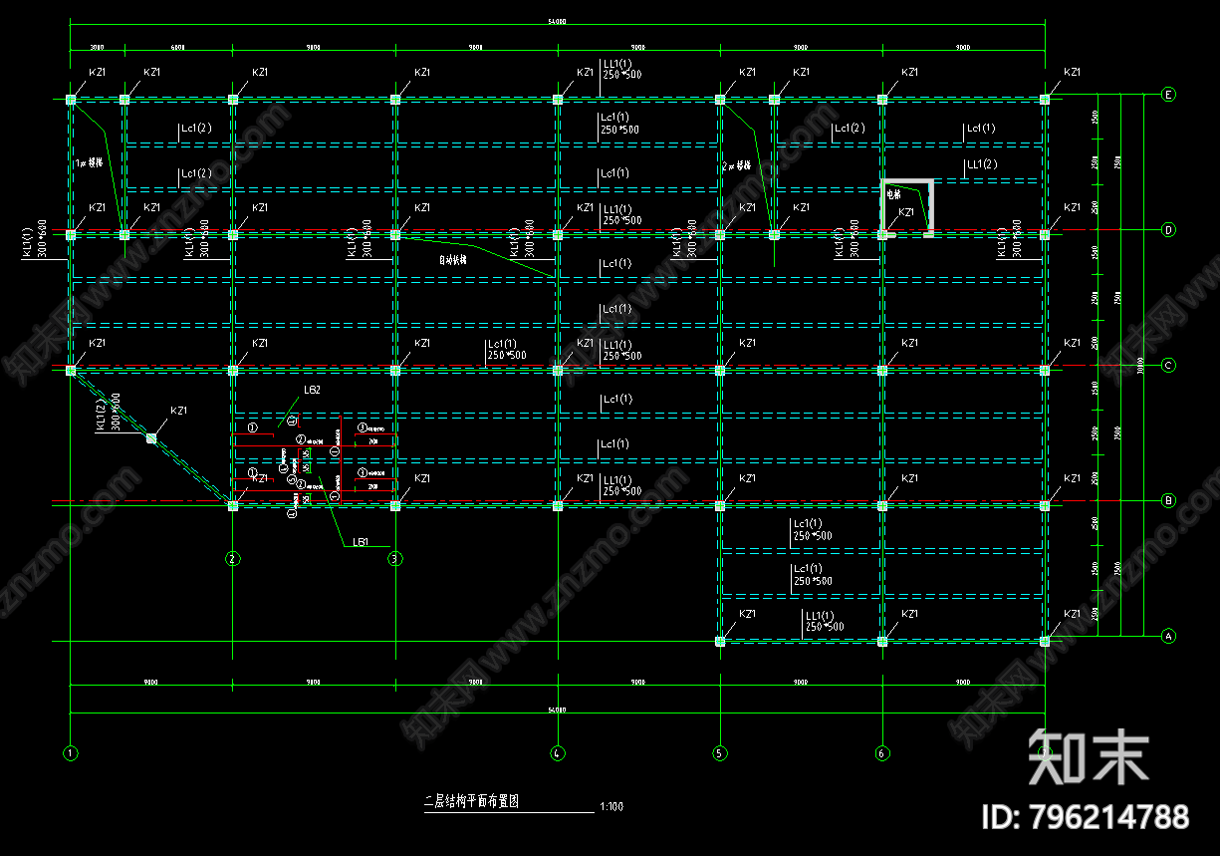The width and height of the screenshot is (1220, 856).
Task: Click the LB2 slab label
Action: coord(312,390)
